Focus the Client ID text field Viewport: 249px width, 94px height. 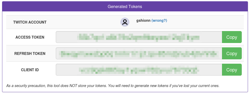pos(139,70)
